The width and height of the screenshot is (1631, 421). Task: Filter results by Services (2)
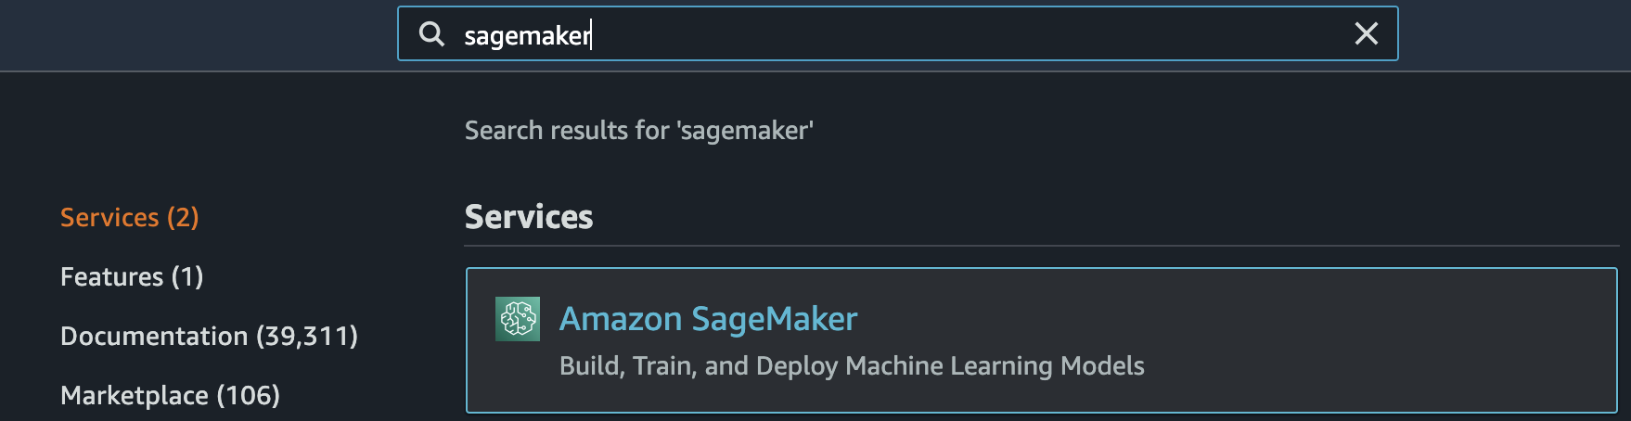pyautogui.click(x=130, y=217)
